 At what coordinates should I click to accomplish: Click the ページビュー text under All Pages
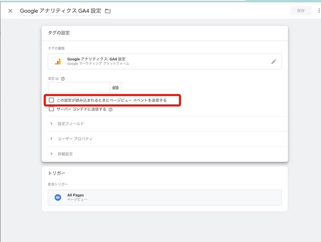(x=77, y=199)
